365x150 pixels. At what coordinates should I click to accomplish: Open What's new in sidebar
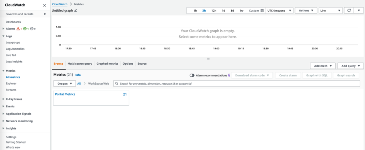[x=13, y=148]
